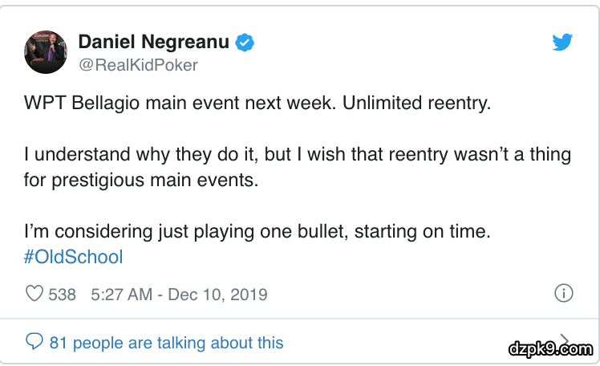Click Daniel Negreanu's profile picture
Viewport: 600px width, 366px height.
point(46,52)
